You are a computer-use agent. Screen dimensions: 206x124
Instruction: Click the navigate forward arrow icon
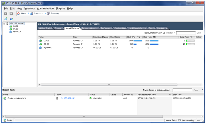coord(11,13)
